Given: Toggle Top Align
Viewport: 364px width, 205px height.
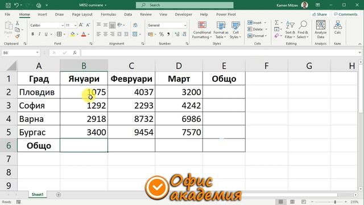Looking at the screenshot, I should point(98,24).
